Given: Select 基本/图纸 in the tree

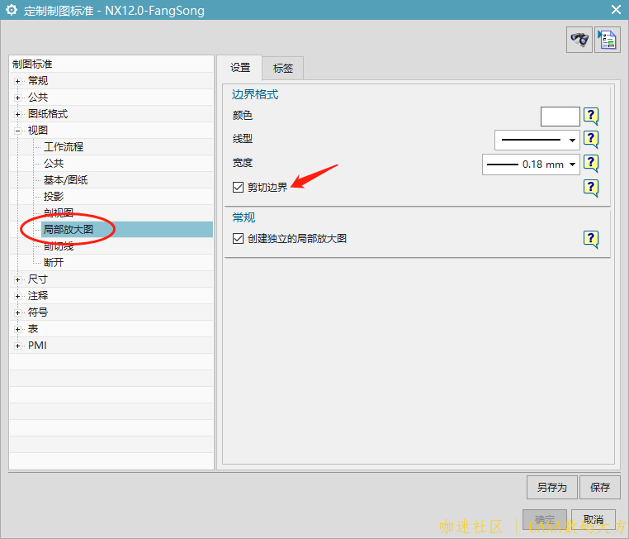Looking at the screenshot, I should tap(65, 180).
